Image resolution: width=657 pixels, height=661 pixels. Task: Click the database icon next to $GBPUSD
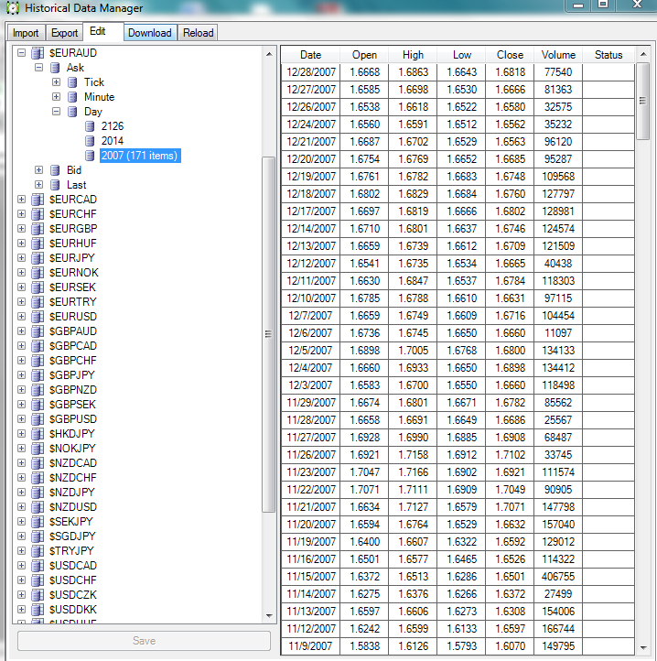[x=38, y=419]
